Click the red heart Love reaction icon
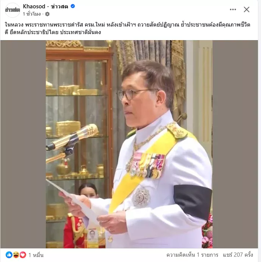 [x=23, y=255]
